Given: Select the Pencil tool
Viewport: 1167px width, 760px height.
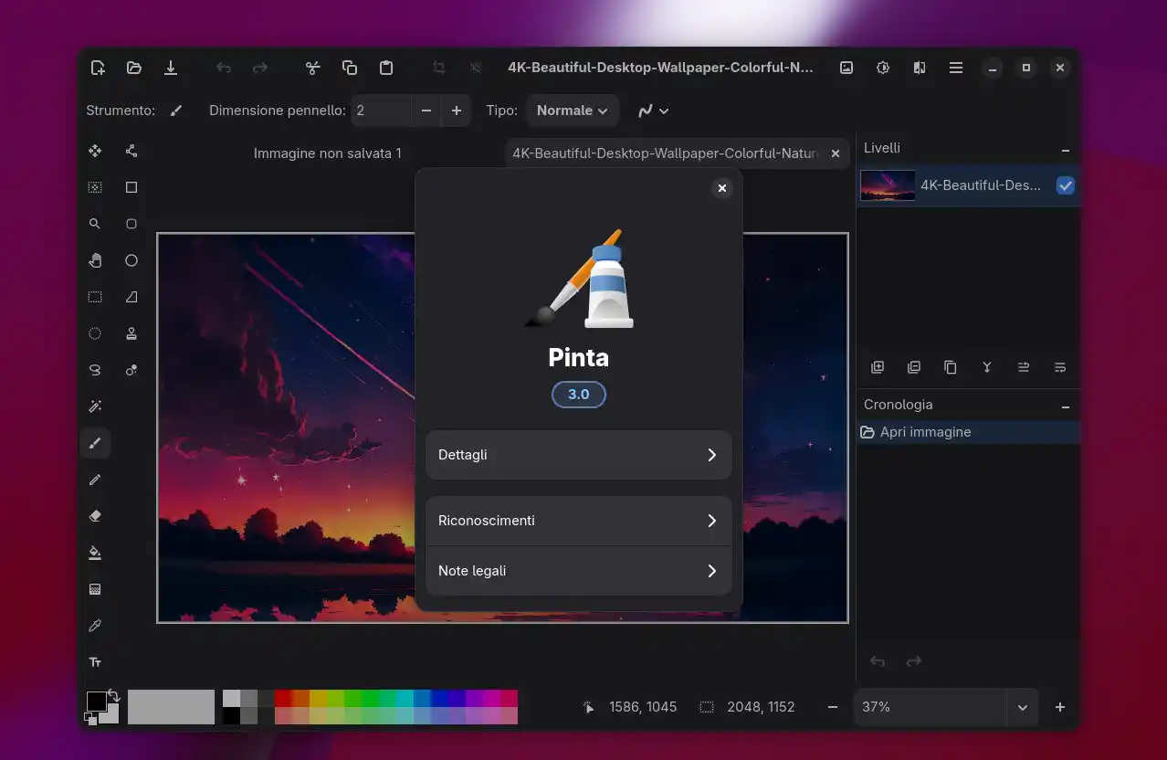Looking at the screenshot, I should [x=95, y=480].
